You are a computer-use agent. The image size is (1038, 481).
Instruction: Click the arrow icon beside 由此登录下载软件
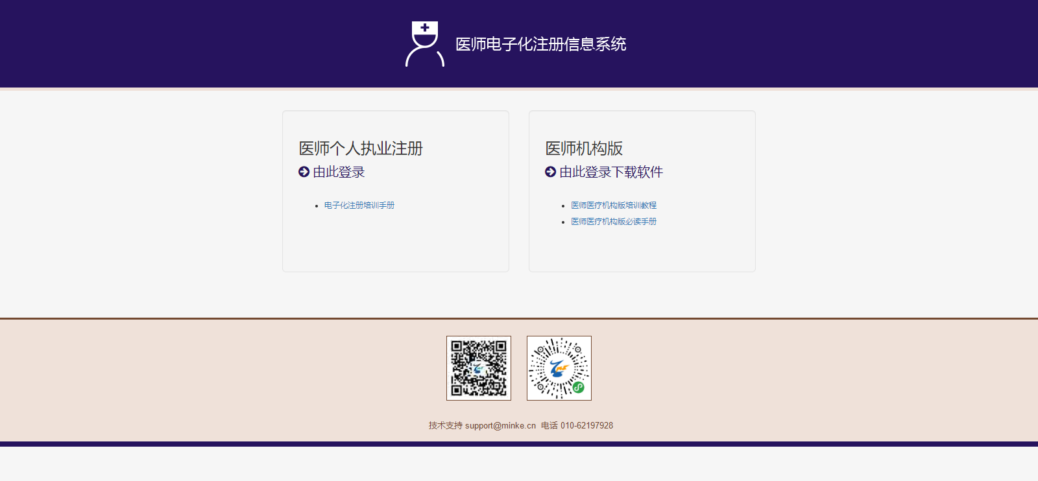click(x=550, y=172)
